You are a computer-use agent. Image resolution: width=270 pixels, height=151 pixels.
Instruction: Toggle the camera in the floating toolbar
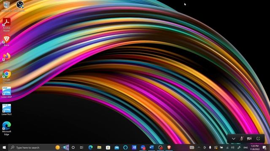pos(249,139)
